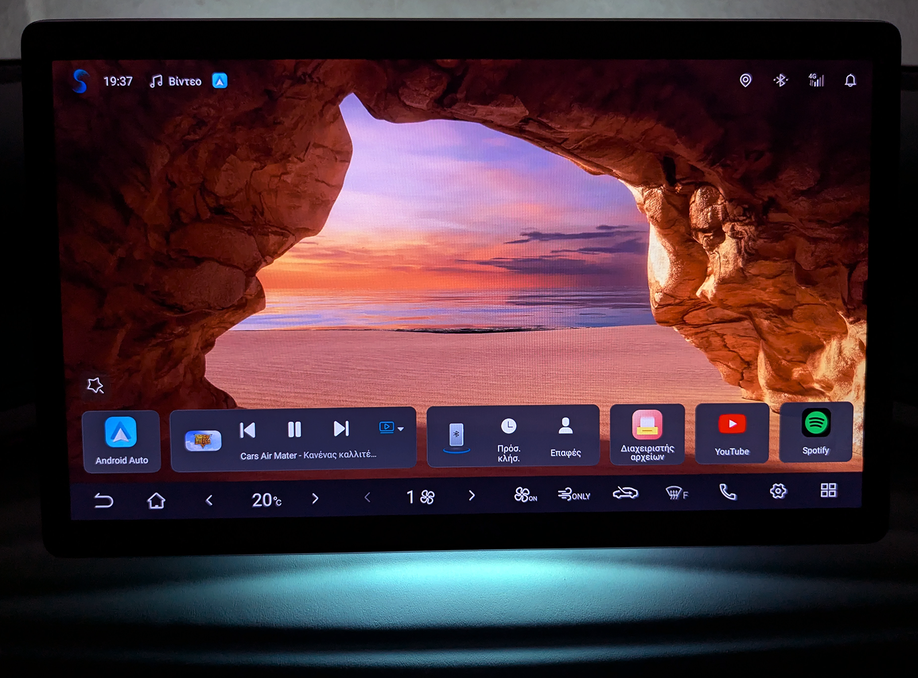Screen dimensions: 918x678
Task: Open the all-apps grid icon
Action: pyautogui.click(x=828, y=490)
